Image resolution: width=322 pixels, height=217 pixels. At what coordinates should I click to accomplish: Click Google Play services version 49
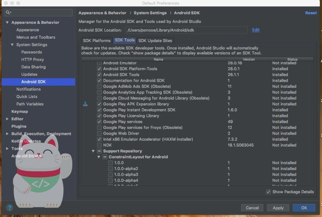coord(230,122)
